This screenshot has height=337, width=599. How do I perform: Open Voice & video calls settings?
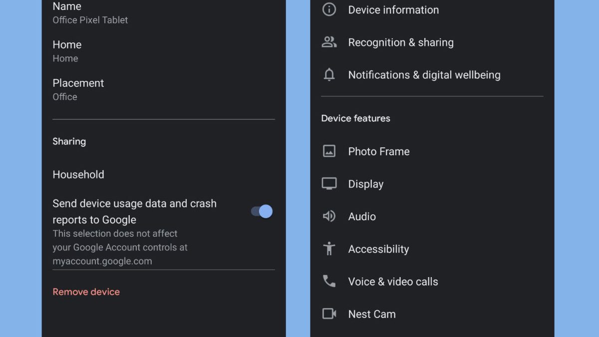393,282
